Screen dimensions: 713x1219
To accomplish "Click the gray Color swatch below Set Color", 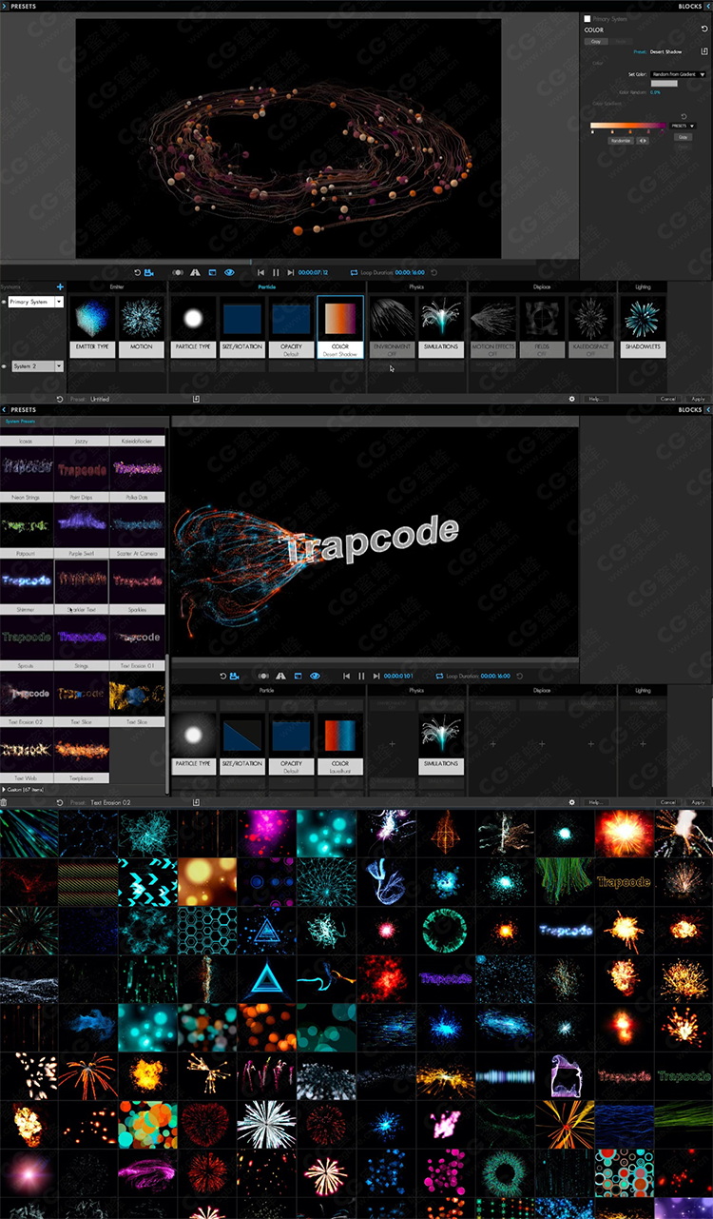I will [664, 83].
